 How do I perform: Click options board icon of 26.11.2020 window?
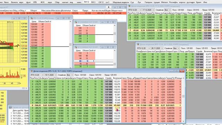[x=138, y=44]
